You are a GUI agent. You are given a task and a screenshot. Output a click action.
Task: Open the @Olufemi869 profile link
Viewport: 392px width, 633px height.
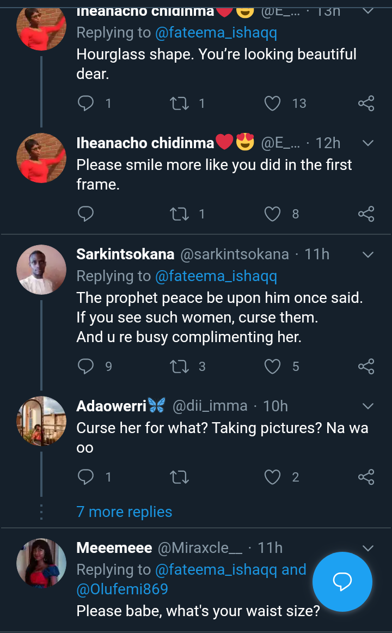click(x=122, y=589)
